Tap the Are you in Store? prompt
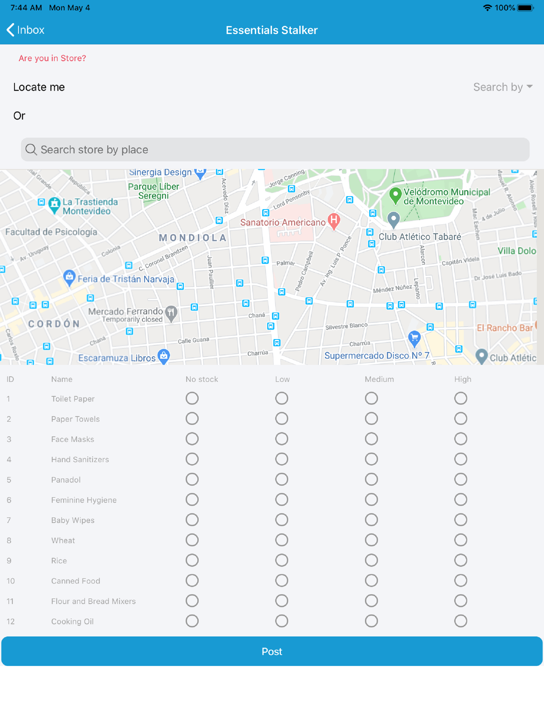The width and height of the screenshot is (544, 726). pyautogui.click(x=52, y=58)
